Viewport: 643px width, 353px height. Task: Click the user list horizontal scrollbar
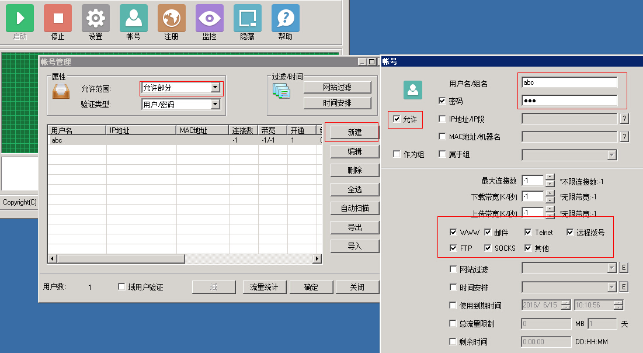pyautogui.click(x=185, y=259)
